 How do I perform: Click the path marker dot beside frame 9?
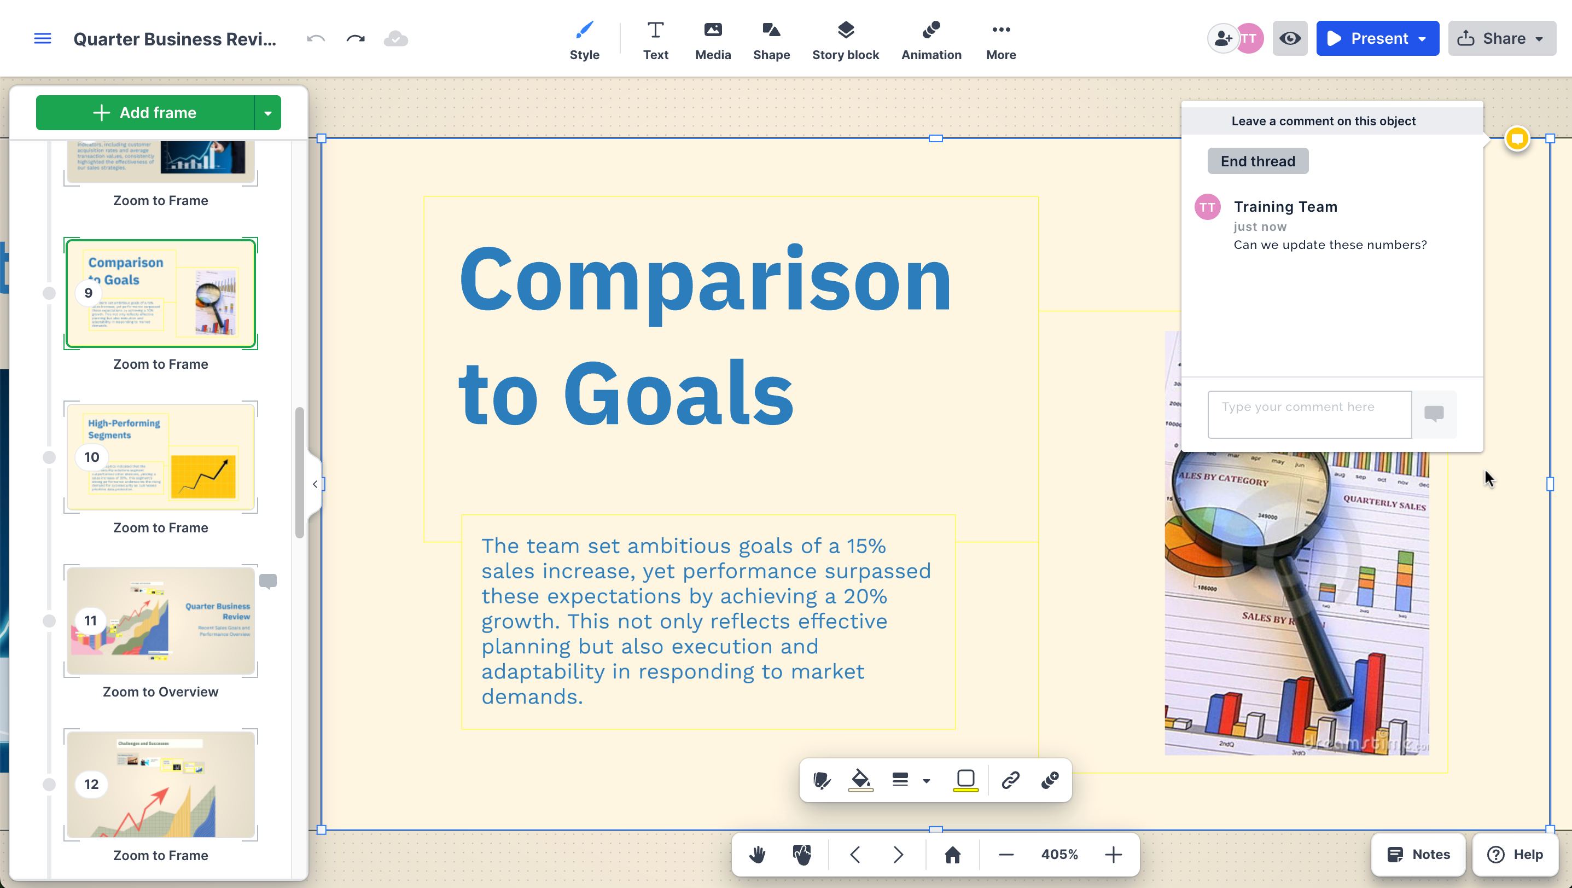pyautogui.click(x=49, y=293)
